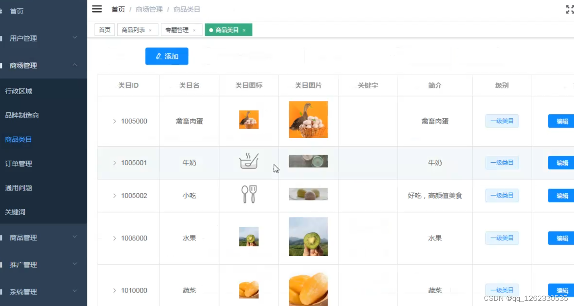This screenshot has height=306, width=574.
Task: Open 订单管理 from the sidebar
Action: pos(18,163)
